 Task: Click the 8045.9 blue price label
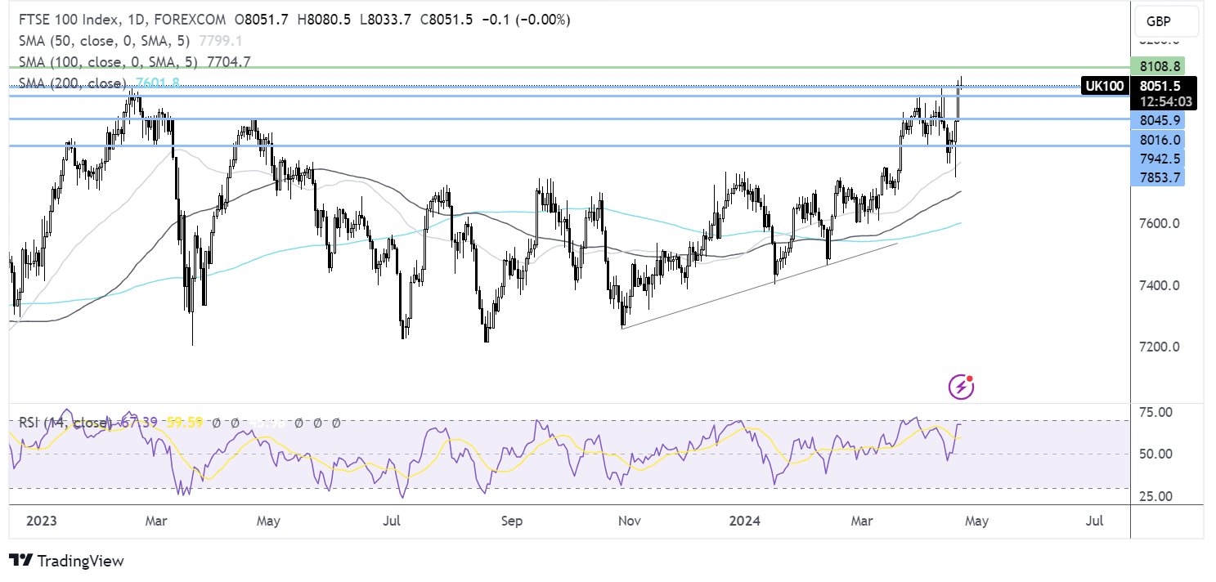(1156, 120)
